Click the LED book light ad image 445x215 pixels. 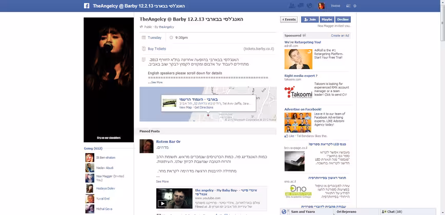(x=295, y=161)
